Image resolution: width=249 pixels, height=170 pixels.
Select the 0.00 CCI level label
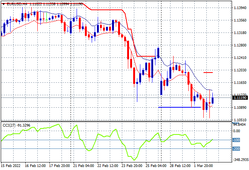point(237,131)
